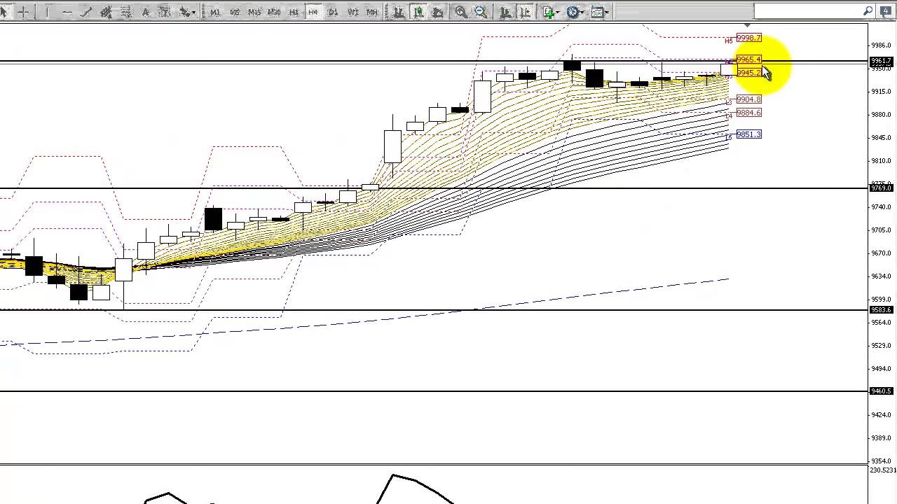Switch chart to M1 timeframe

click(x=215, y=12)
